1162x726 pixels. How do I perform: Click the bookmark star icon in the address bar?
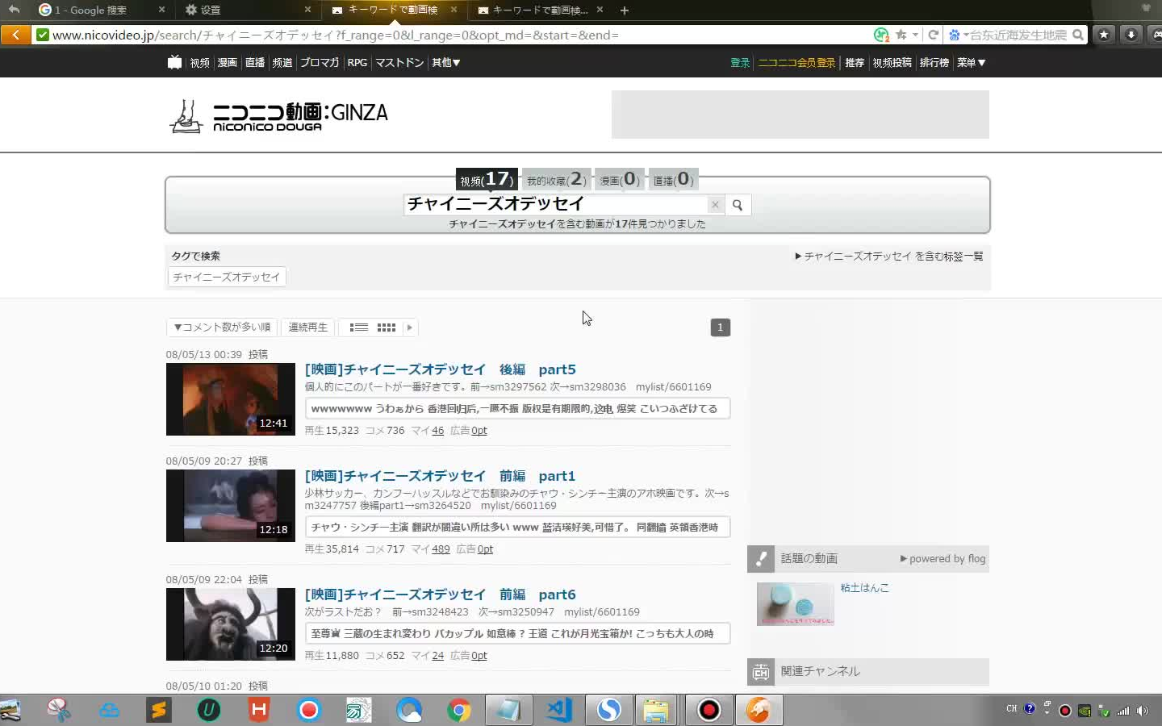[901, 35]
